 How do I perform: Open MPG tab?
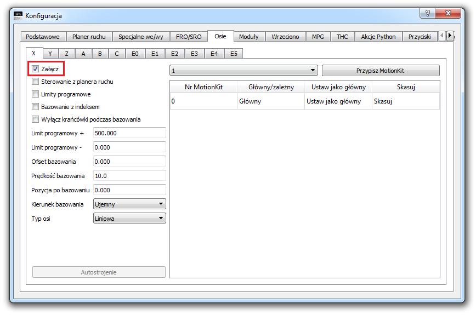pyautogui.click(x=318, y=37)
